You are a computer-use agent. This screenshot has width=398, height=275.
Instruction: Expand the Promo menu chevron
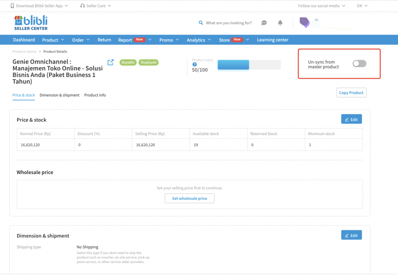[177, 40]
